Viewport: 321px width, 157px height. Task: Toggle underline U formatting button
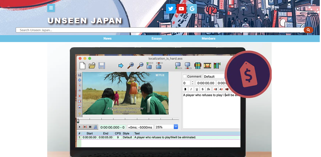(197, 89)
